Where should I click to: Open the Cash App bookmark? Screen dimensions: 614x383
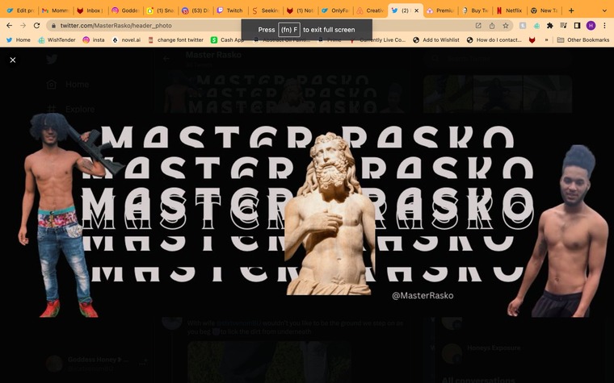click(227, 40)
